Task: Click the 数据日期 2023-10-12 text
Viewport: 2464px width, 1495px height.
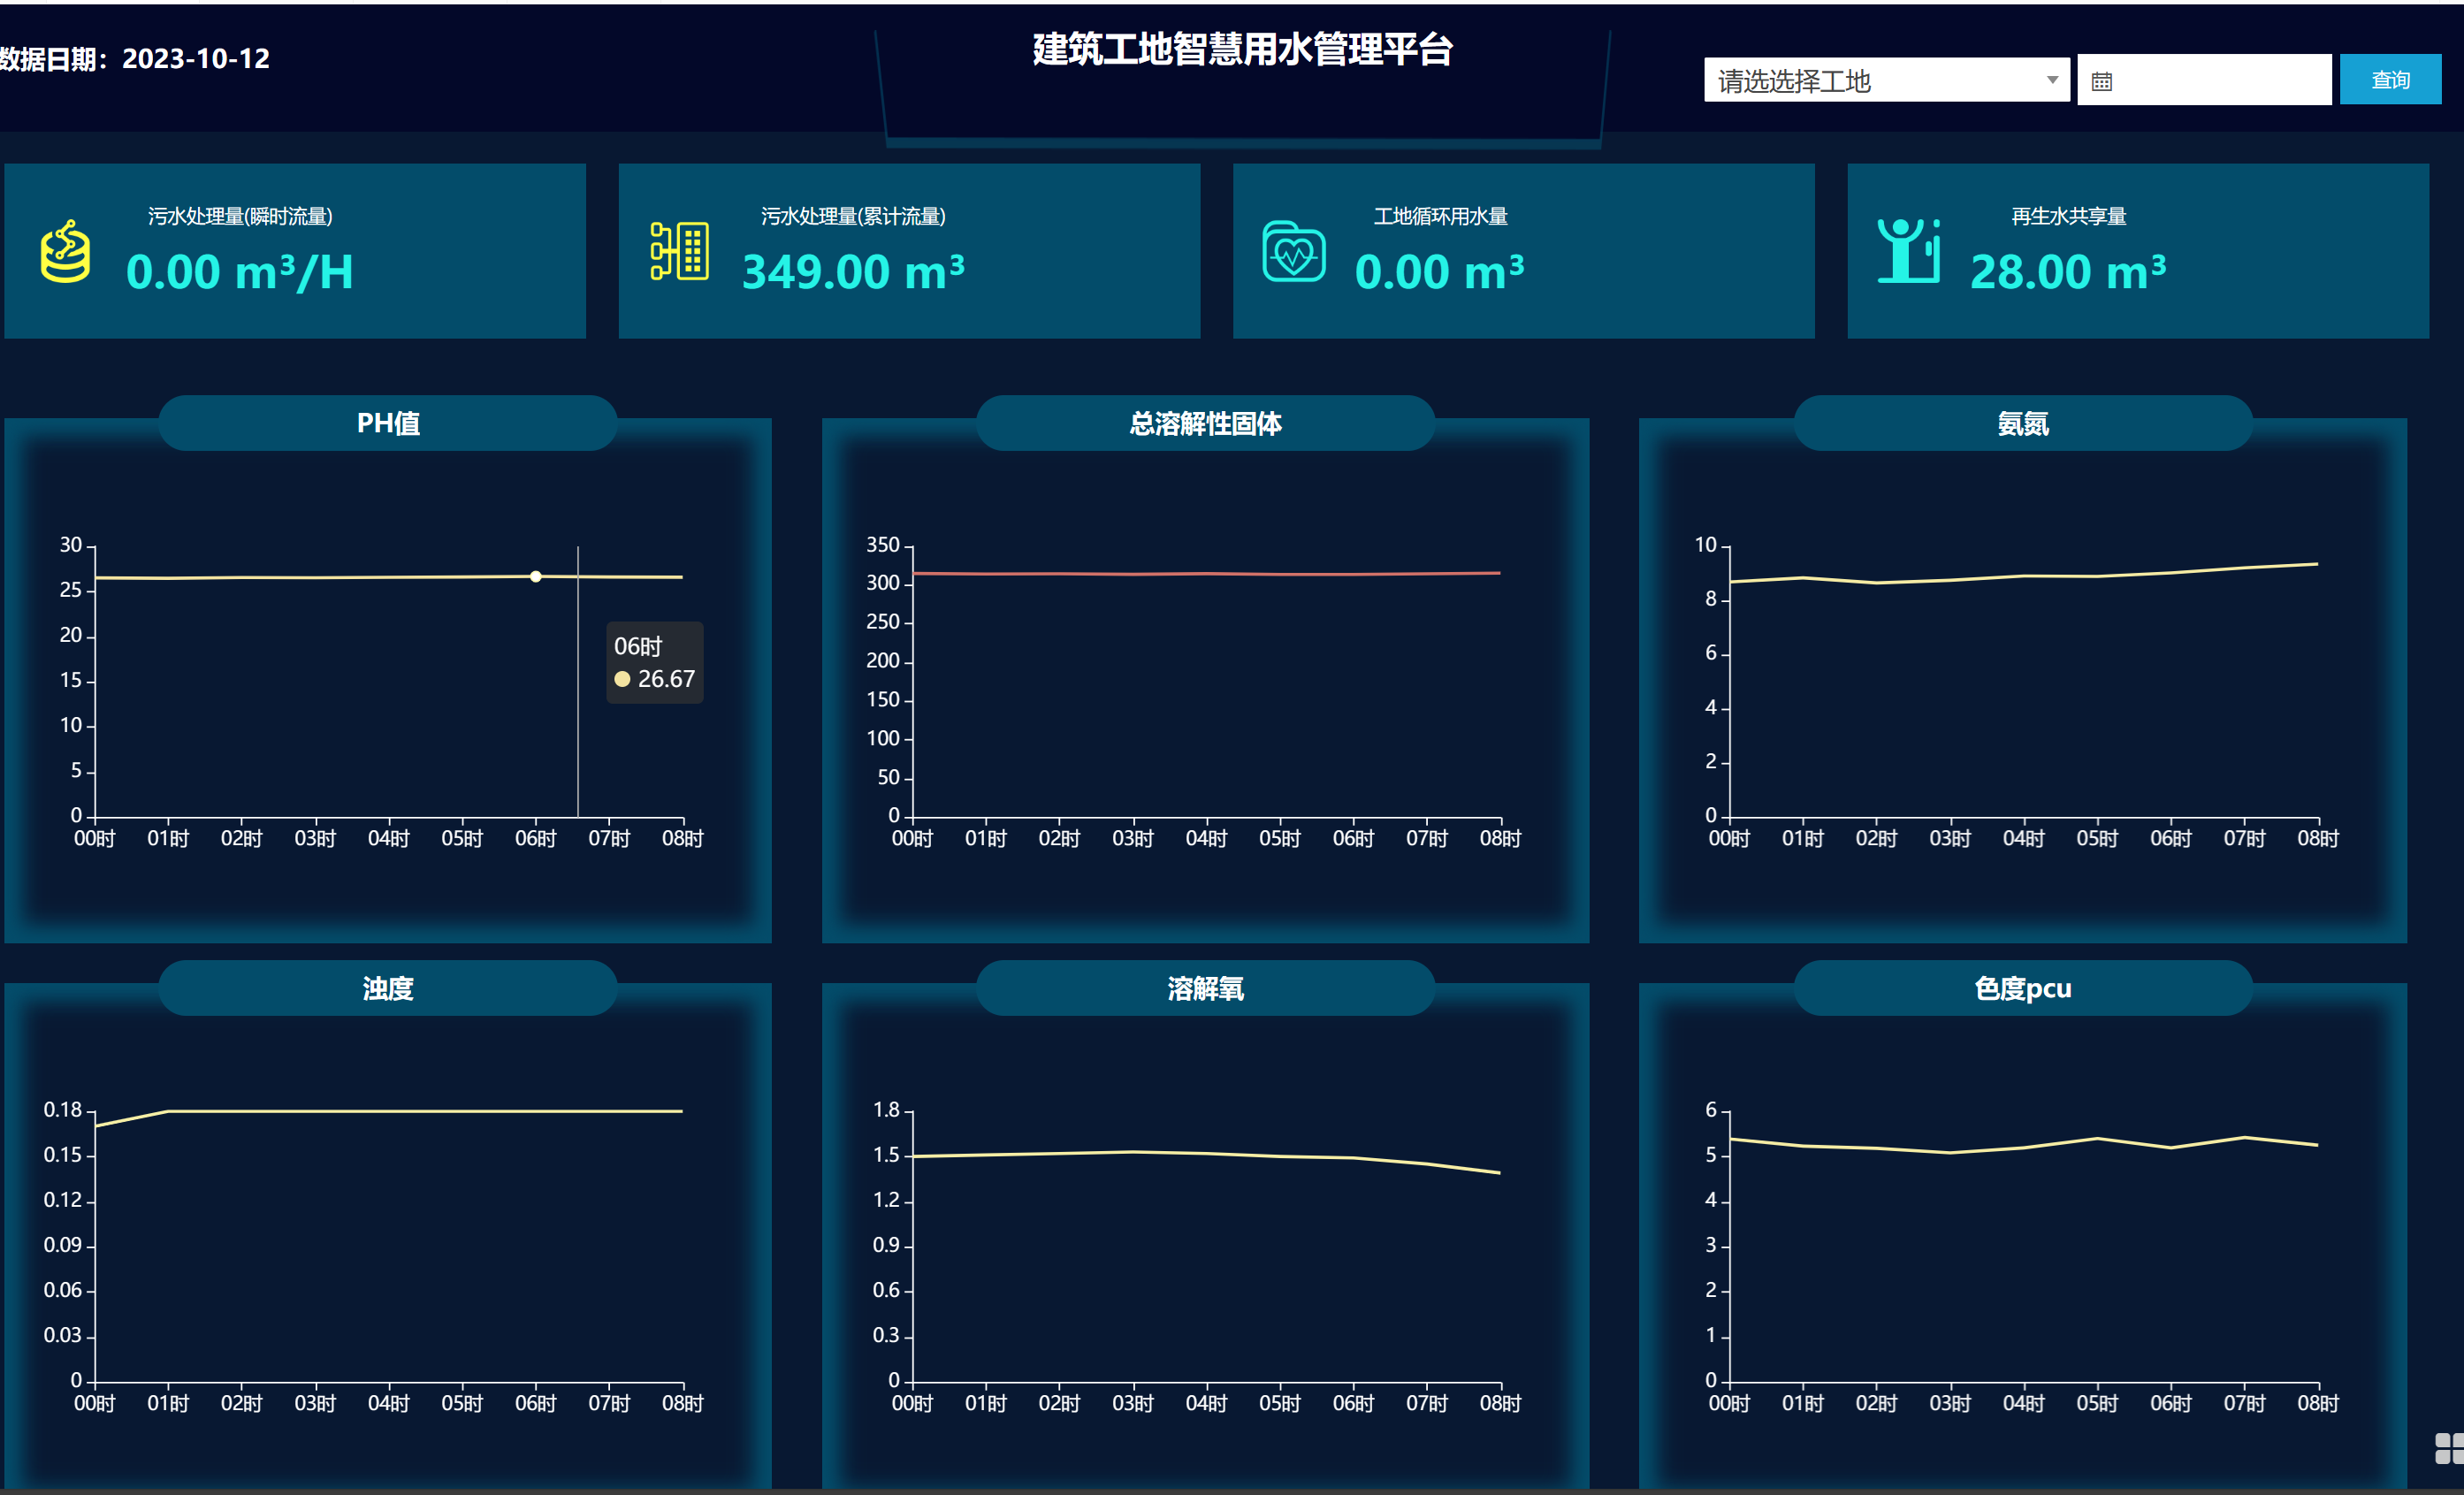Action: [x=135, y=58]
